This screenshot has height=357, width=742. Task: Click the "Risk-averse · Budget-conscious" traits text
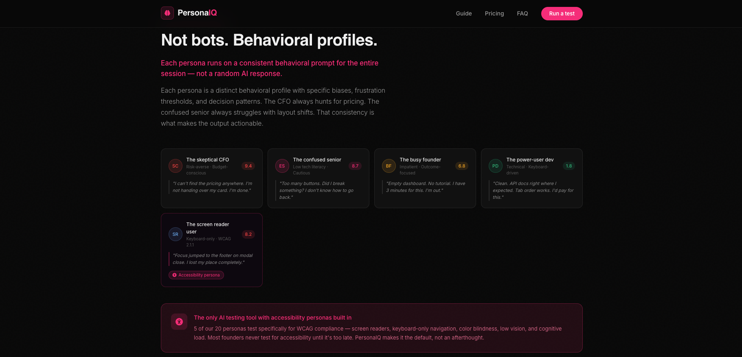pyautogui.click(x=207, y=170)
